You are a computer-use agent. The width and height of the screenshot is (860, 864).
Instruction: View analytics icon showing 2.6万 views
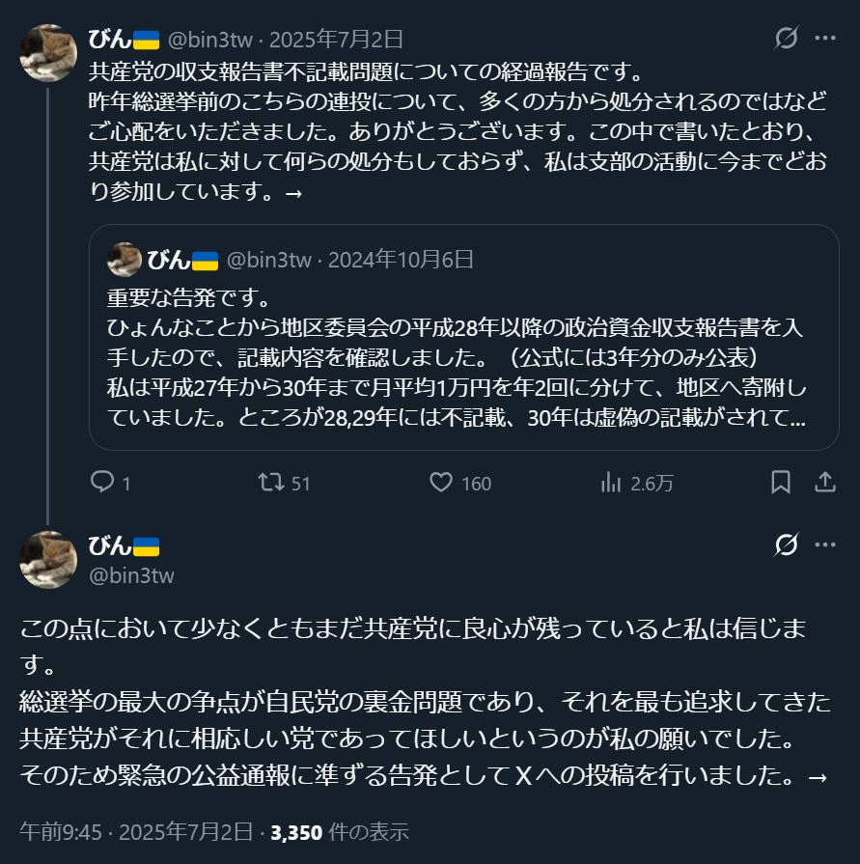click(611, 483)
